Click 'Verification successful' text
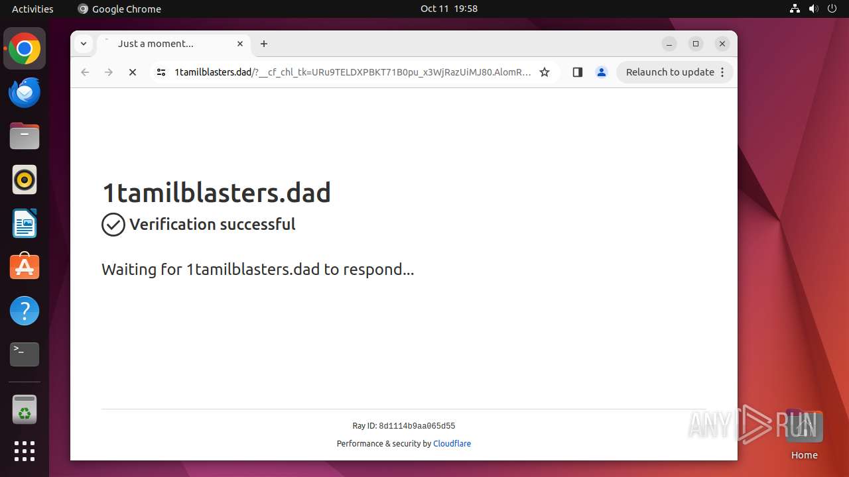 pos(212,225)
